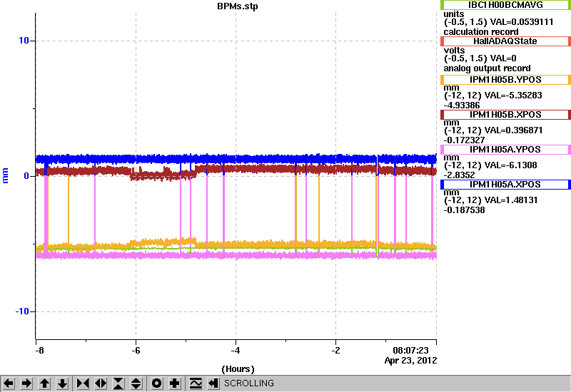
Task: Select the IPM1H05A.YPOS pink legend entry
Action: (505, 150)
